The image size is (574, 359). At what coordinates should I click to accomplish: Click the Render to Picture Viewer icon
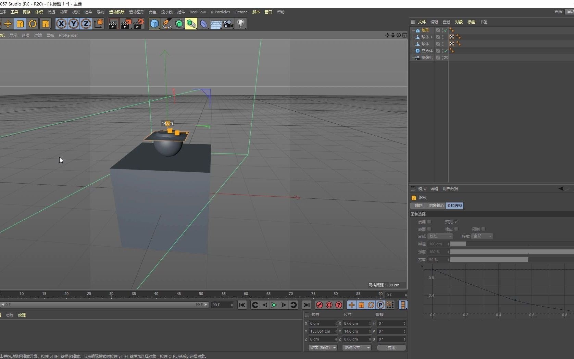coord(126,24)
